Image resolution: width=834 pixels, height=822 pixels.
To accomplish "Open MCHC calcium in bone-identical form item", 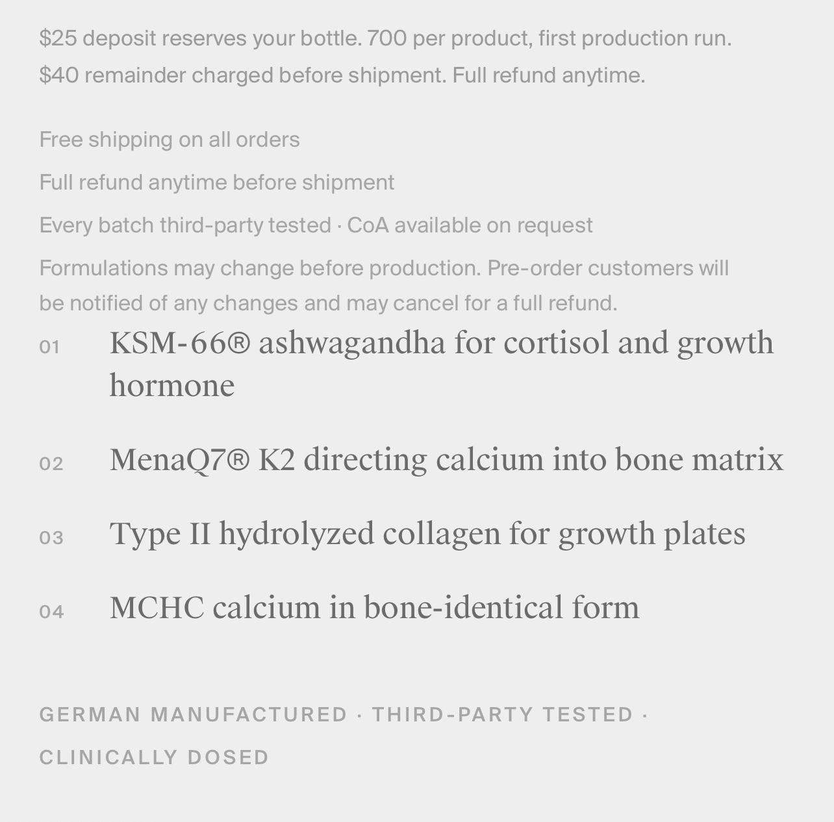I will click(374, 608).
